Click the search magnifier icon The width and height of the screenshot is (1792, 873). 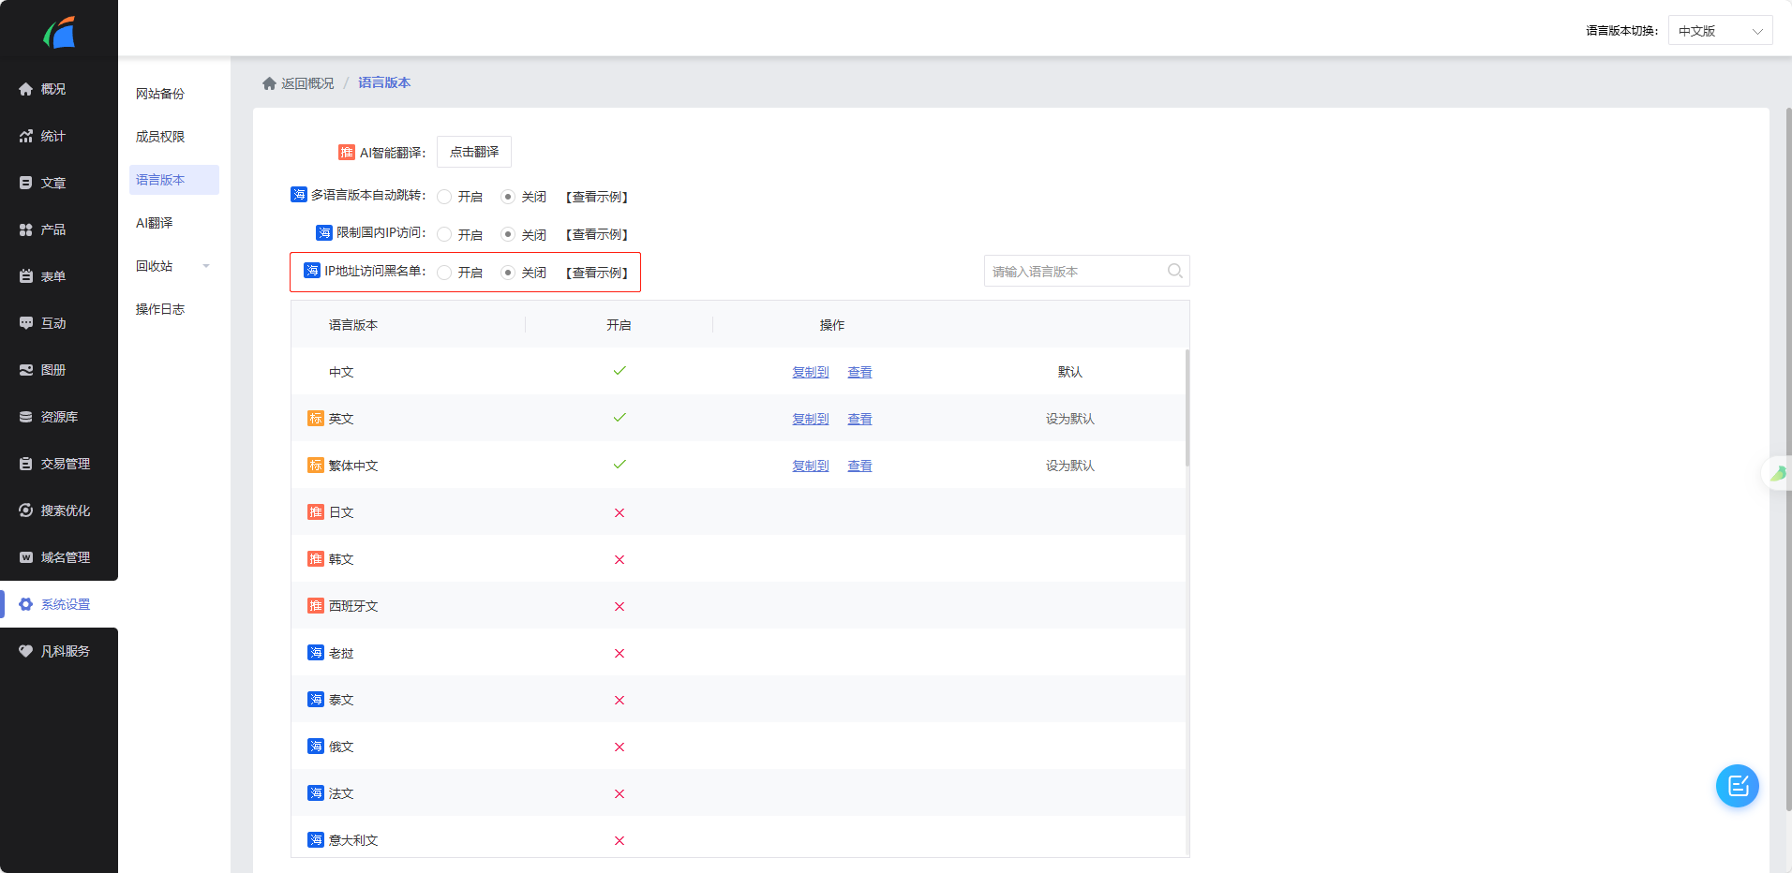[x=1174, y=271]
